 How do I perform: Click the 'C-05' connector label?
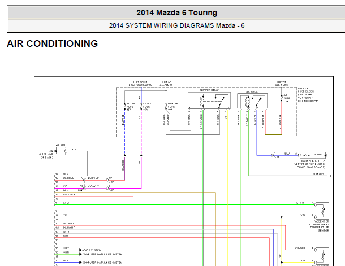point(111,190)
